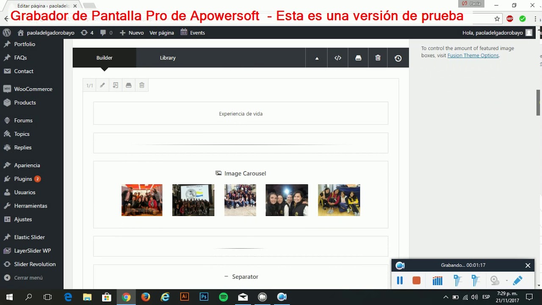
Task: Open Spotify from the taskbar
Action: 224,297
